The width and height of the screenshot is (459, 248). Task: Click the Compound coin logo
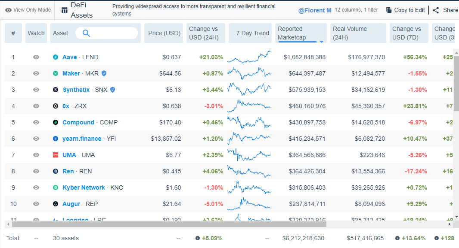click(x=56, y=123)
